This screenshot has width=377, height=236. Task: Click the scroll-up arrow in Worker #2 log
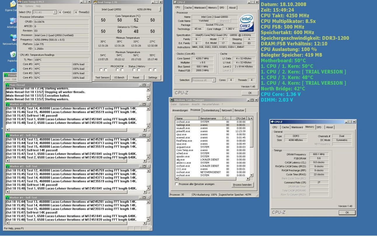[148, 140]
